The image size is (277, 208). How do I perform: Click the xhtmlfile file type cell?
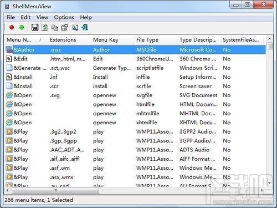[147, 123]
